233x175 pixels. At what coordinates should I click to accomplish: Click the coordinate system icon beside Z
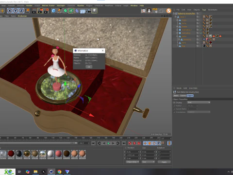[x=27, y=11]
